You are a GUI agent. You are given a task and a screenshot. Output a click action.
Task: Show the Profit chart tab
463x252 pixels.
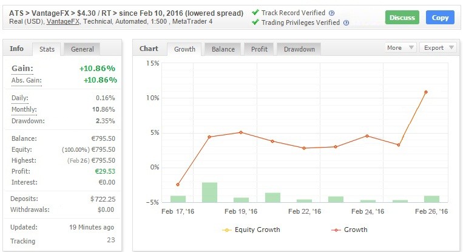(259, 49)
